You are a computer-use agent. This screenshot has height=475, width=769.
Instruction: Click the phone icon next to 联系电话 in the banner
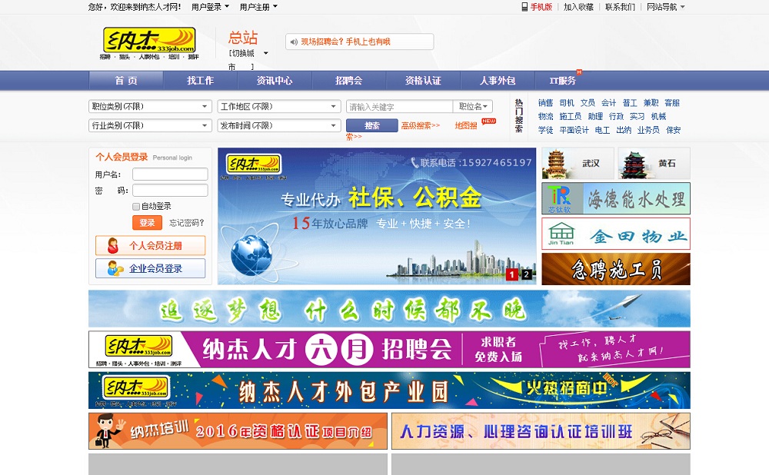[x=414, y=162]
